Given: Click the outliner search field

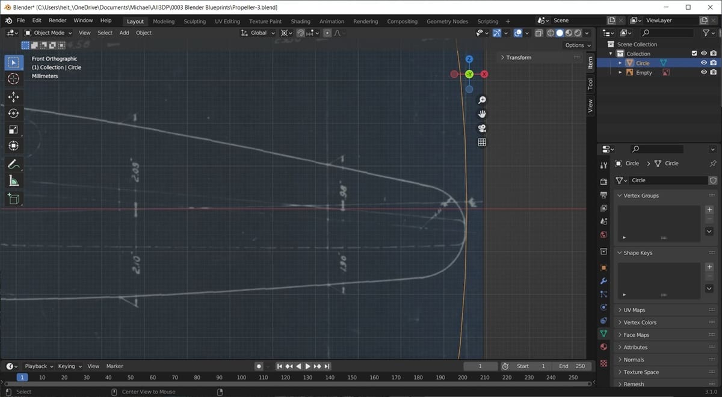Looking at the screenshot, I should [668, 32].
